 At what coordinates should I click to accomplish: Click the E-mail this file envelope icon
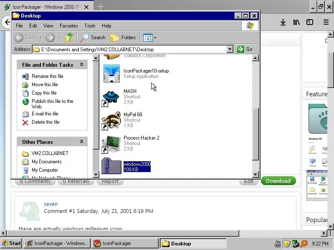(x=25, y=114)
